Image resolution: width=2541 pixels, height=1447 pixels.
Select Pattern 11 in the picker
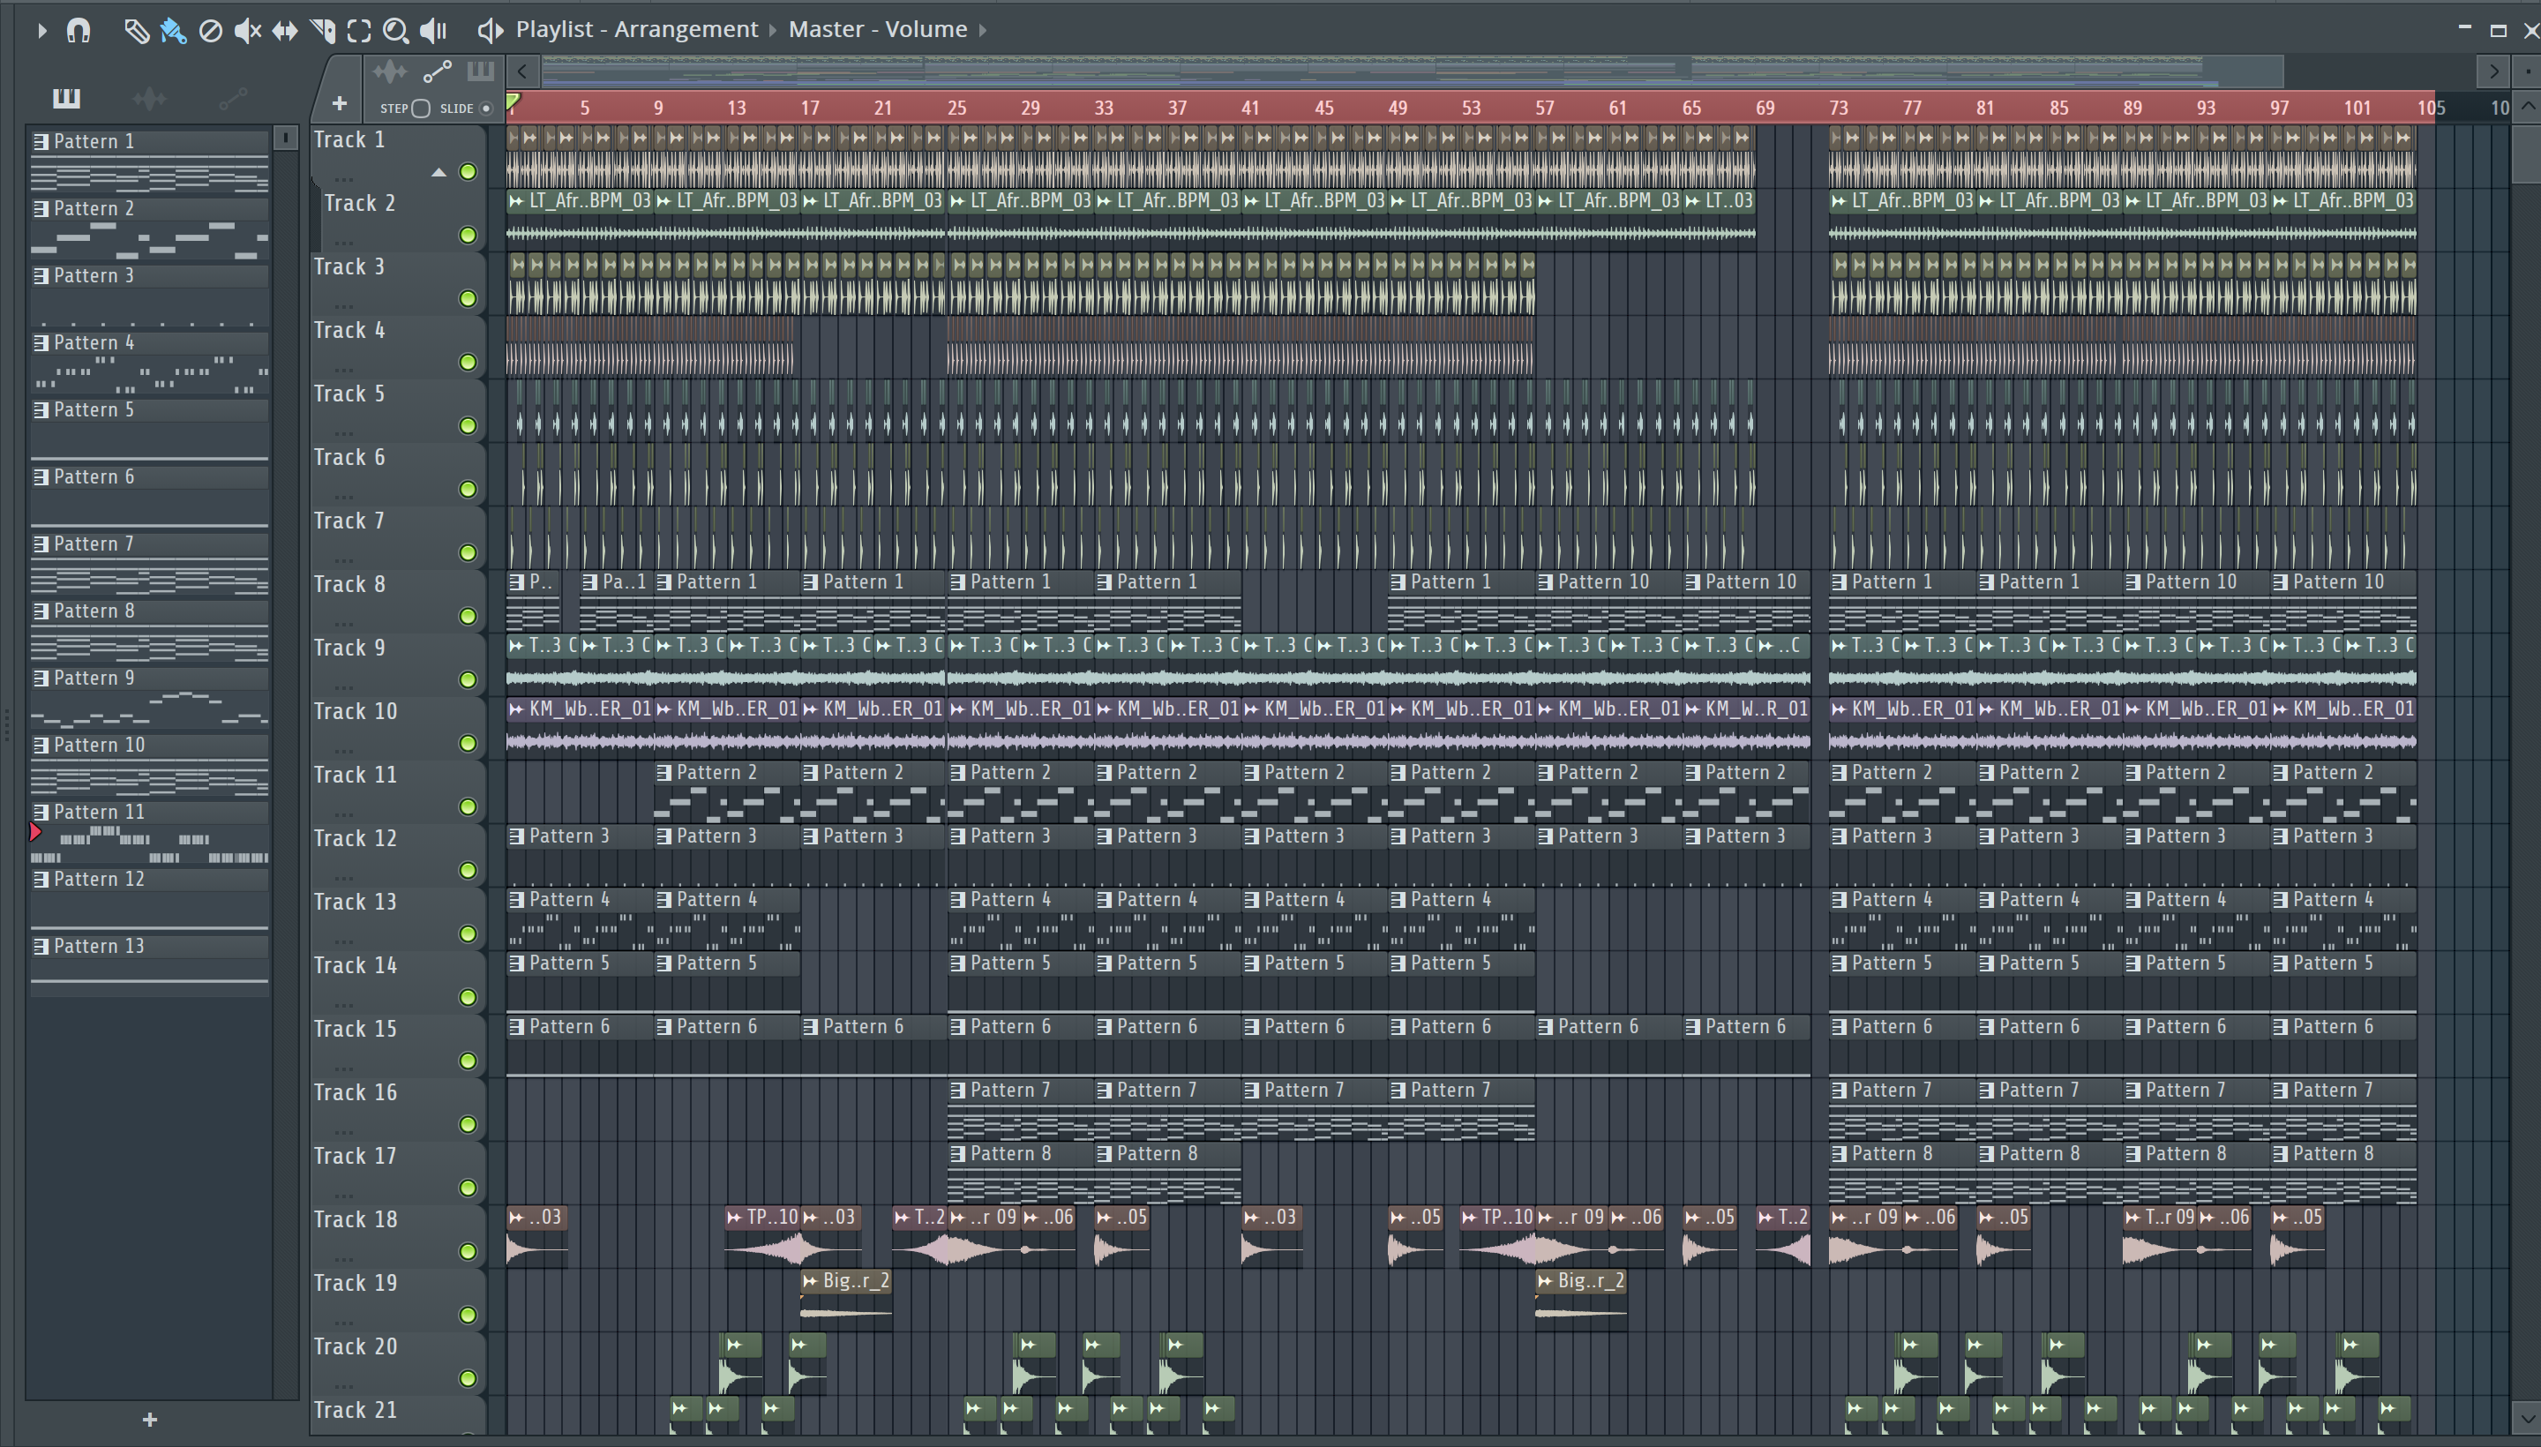tap(149, 831)
